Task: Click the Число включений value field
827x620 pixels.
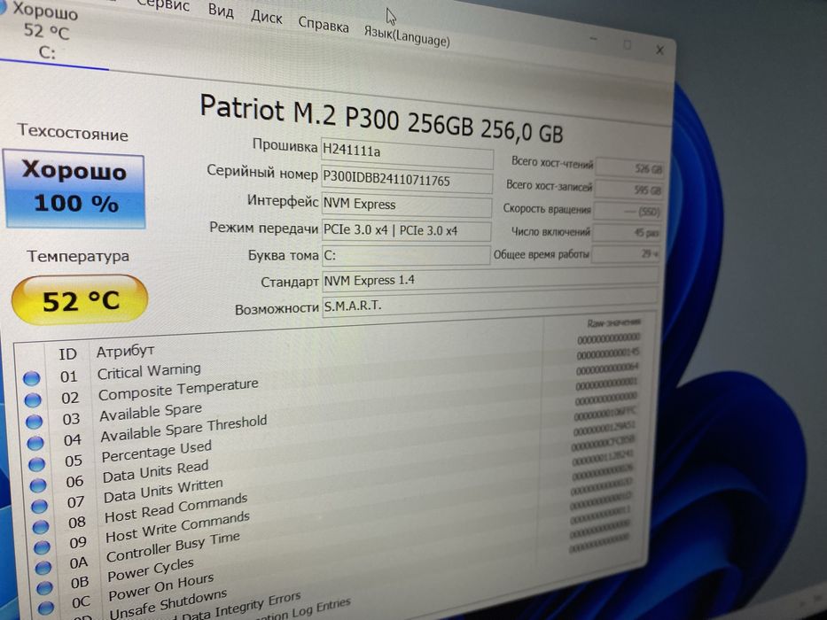Action: click(x=626, y=232)
